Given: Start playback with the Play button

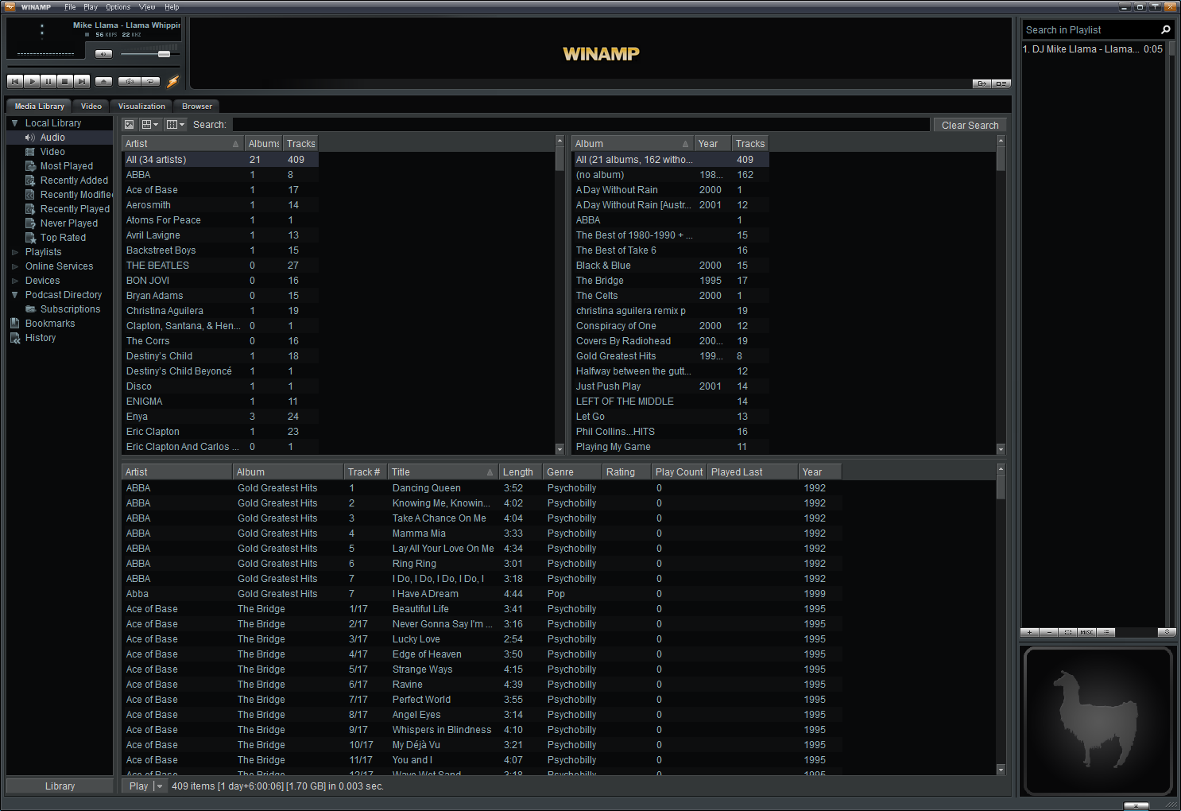Looking at the screenshot, I should point(32,81).
